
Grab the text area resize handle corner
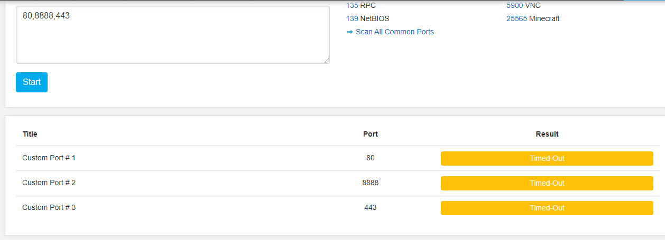(327, 61)
